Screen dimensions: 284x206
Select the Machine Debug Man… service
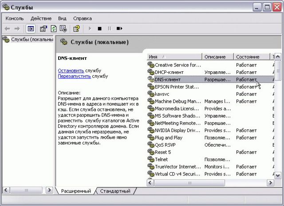178,101
